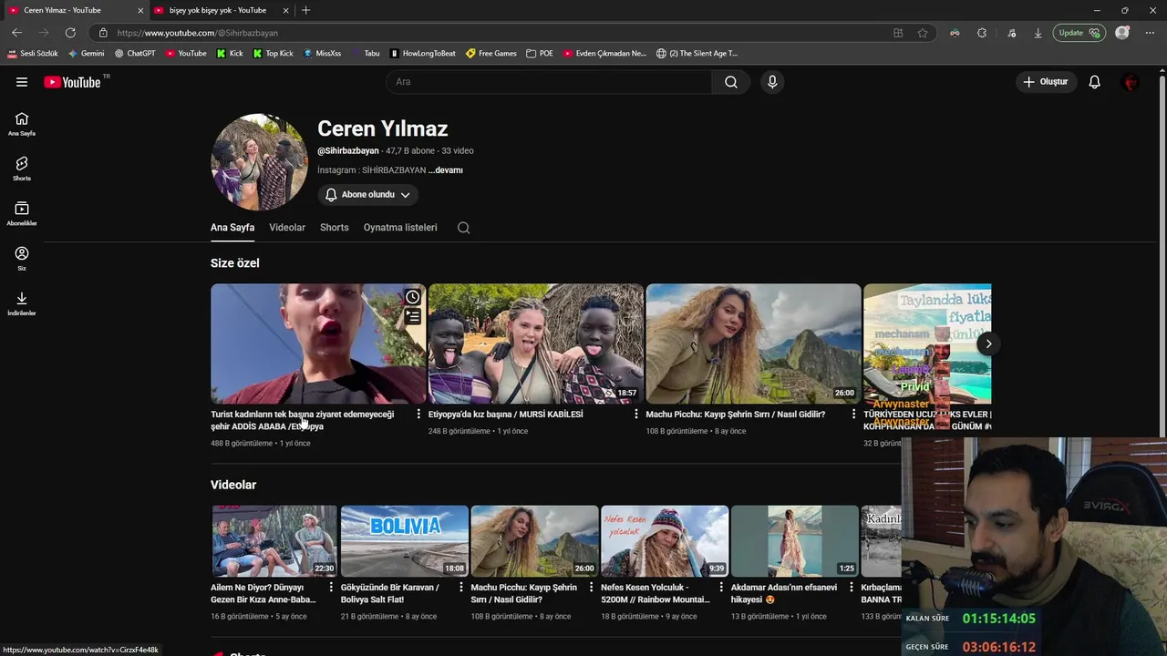The width and height of the screenshot is (1167, 656).
Task: Open the Siz section in sidebar
Action: click(x=22, y=259)
